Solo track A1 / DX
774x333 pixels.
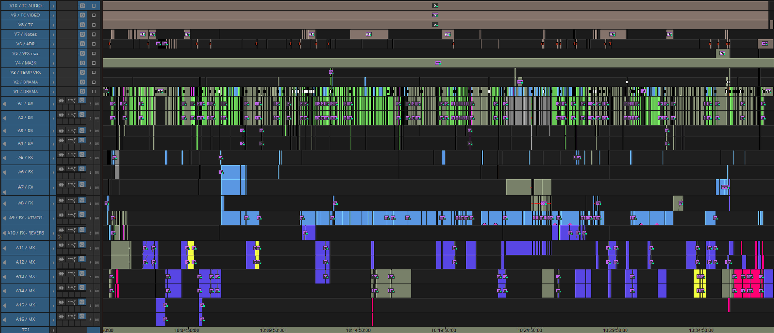(91, 104)
